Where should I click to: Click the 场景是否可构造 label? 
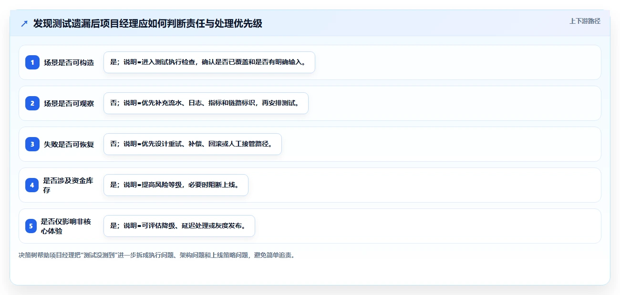pyautogui.click(x=69, y=62)
